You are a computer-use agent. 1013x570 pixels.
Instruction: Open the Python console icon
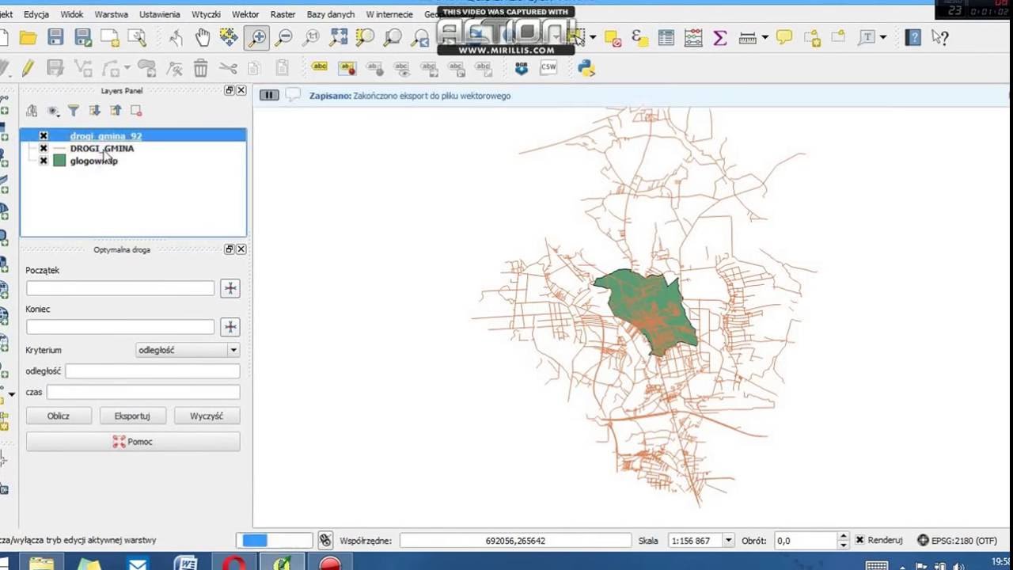(x=586, y=69)
